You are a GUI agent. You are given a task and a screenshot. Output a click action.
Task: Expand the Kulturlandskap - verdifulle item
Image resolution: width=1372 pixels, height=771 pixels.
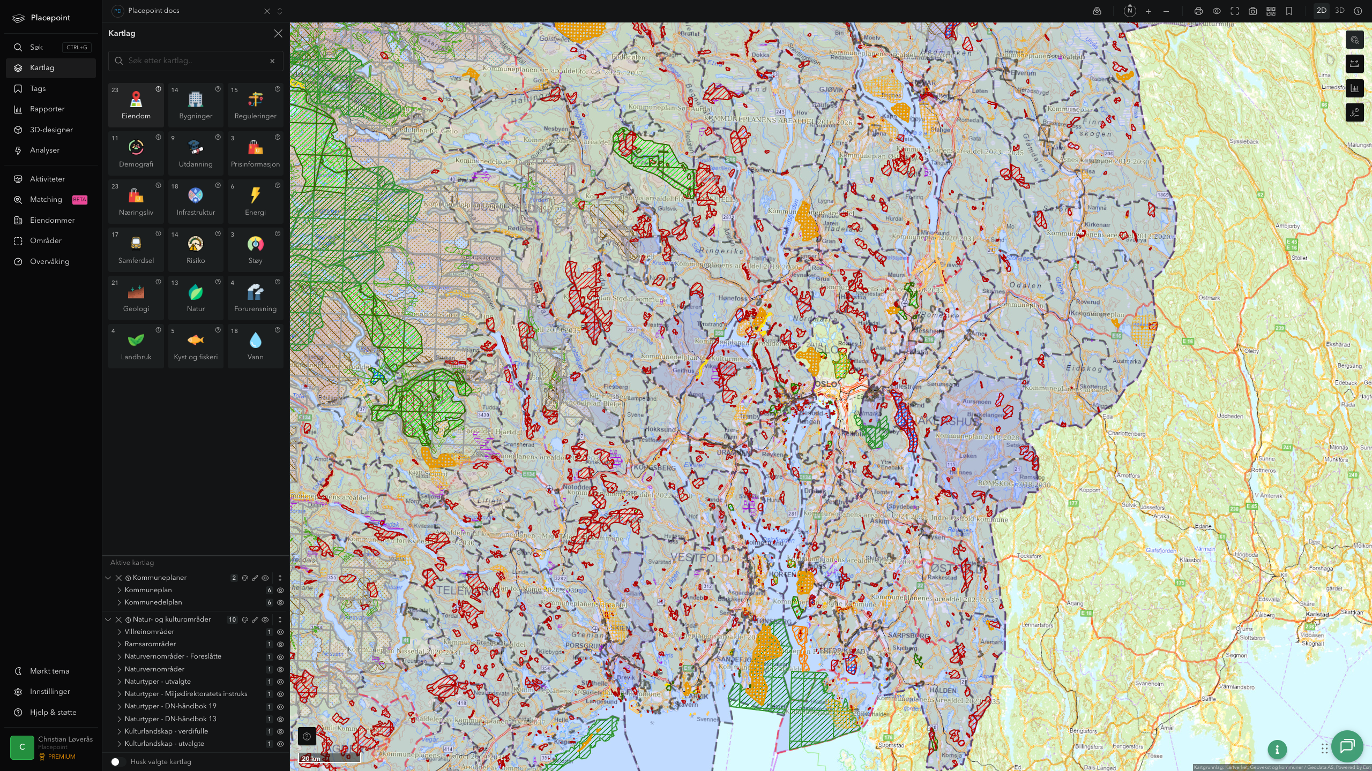coord(119,731)
